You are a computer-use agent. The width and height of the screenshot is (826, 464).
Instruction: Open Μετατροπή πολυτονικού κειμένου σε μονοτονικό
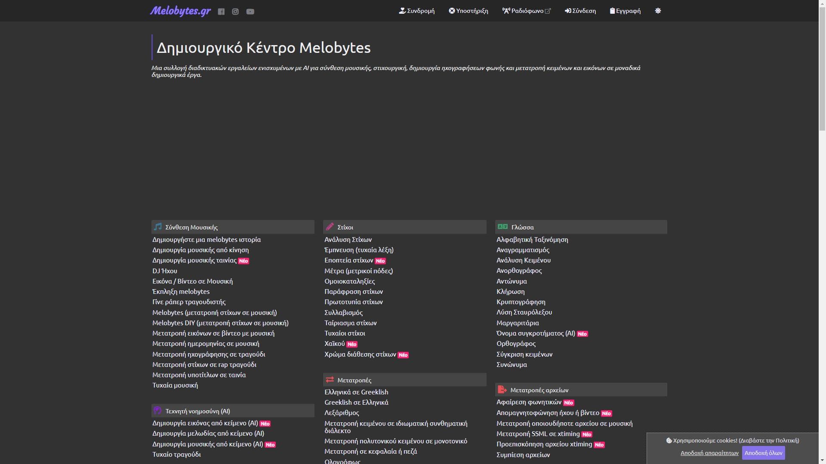click(x=396, y=441)
